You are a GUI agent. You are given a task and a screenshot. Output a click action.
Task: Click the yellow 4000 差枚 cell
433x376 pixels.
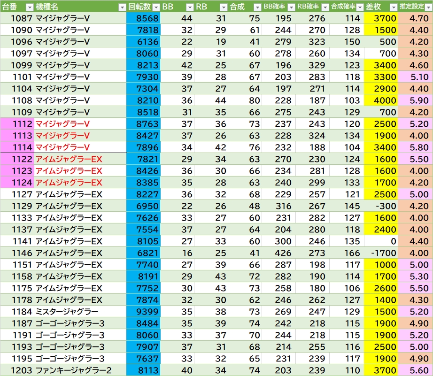tap(380, 100)
